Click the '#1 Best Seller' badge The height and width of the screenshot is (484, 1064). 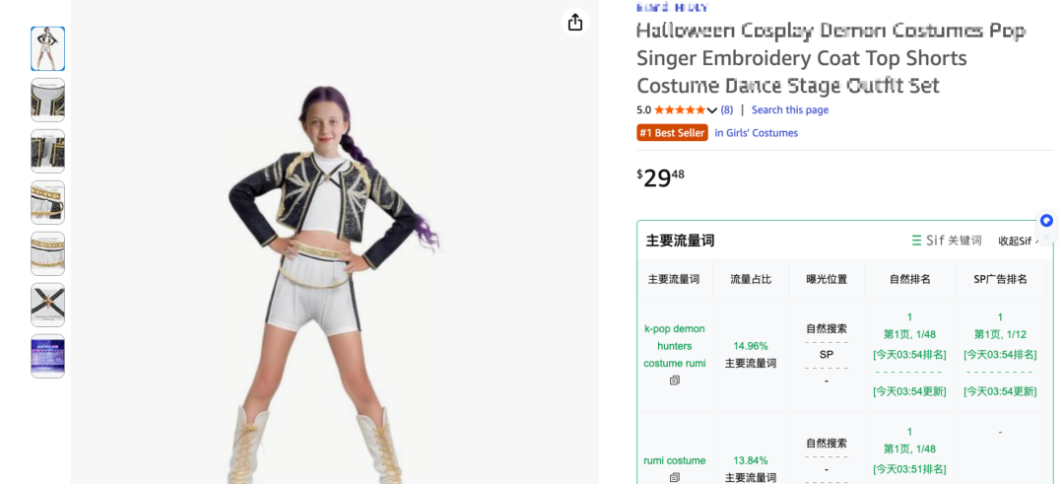(x=672, y=133)
